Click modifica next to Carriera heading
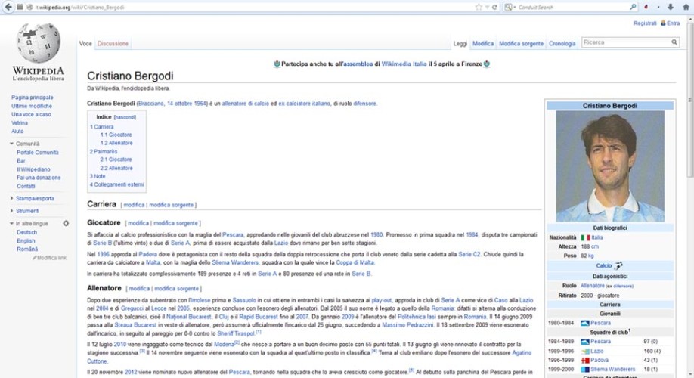This screenshot has width=694, height=378. [x=134, y=205]
